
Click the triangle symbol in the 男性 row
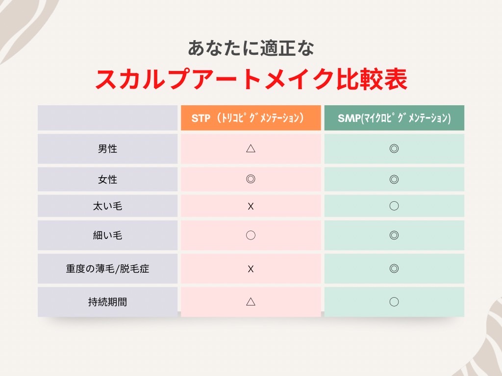click(x=251, y=148)
